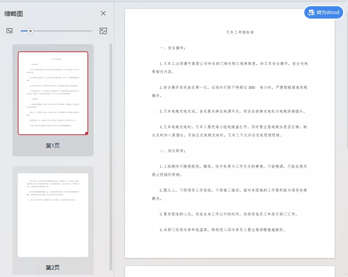Close the 缩略图 thumbnail panel
The height and width of the screenshot is (277, 348).
(x=103, y=13)
